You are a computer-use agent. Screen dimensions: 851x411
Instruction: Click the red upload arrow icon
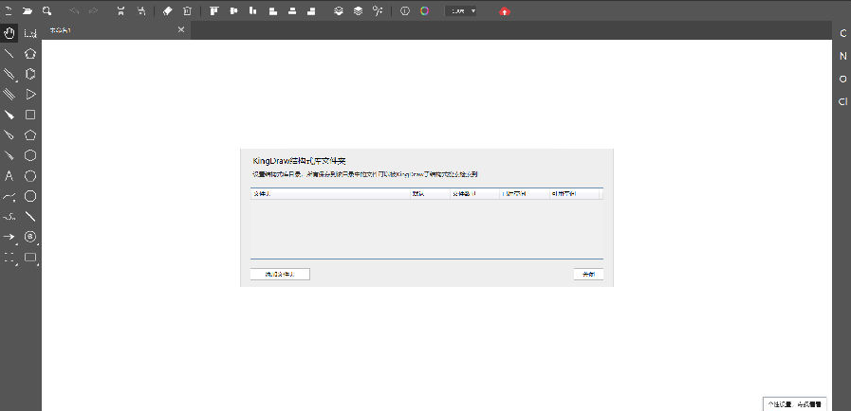pos(504,11)
